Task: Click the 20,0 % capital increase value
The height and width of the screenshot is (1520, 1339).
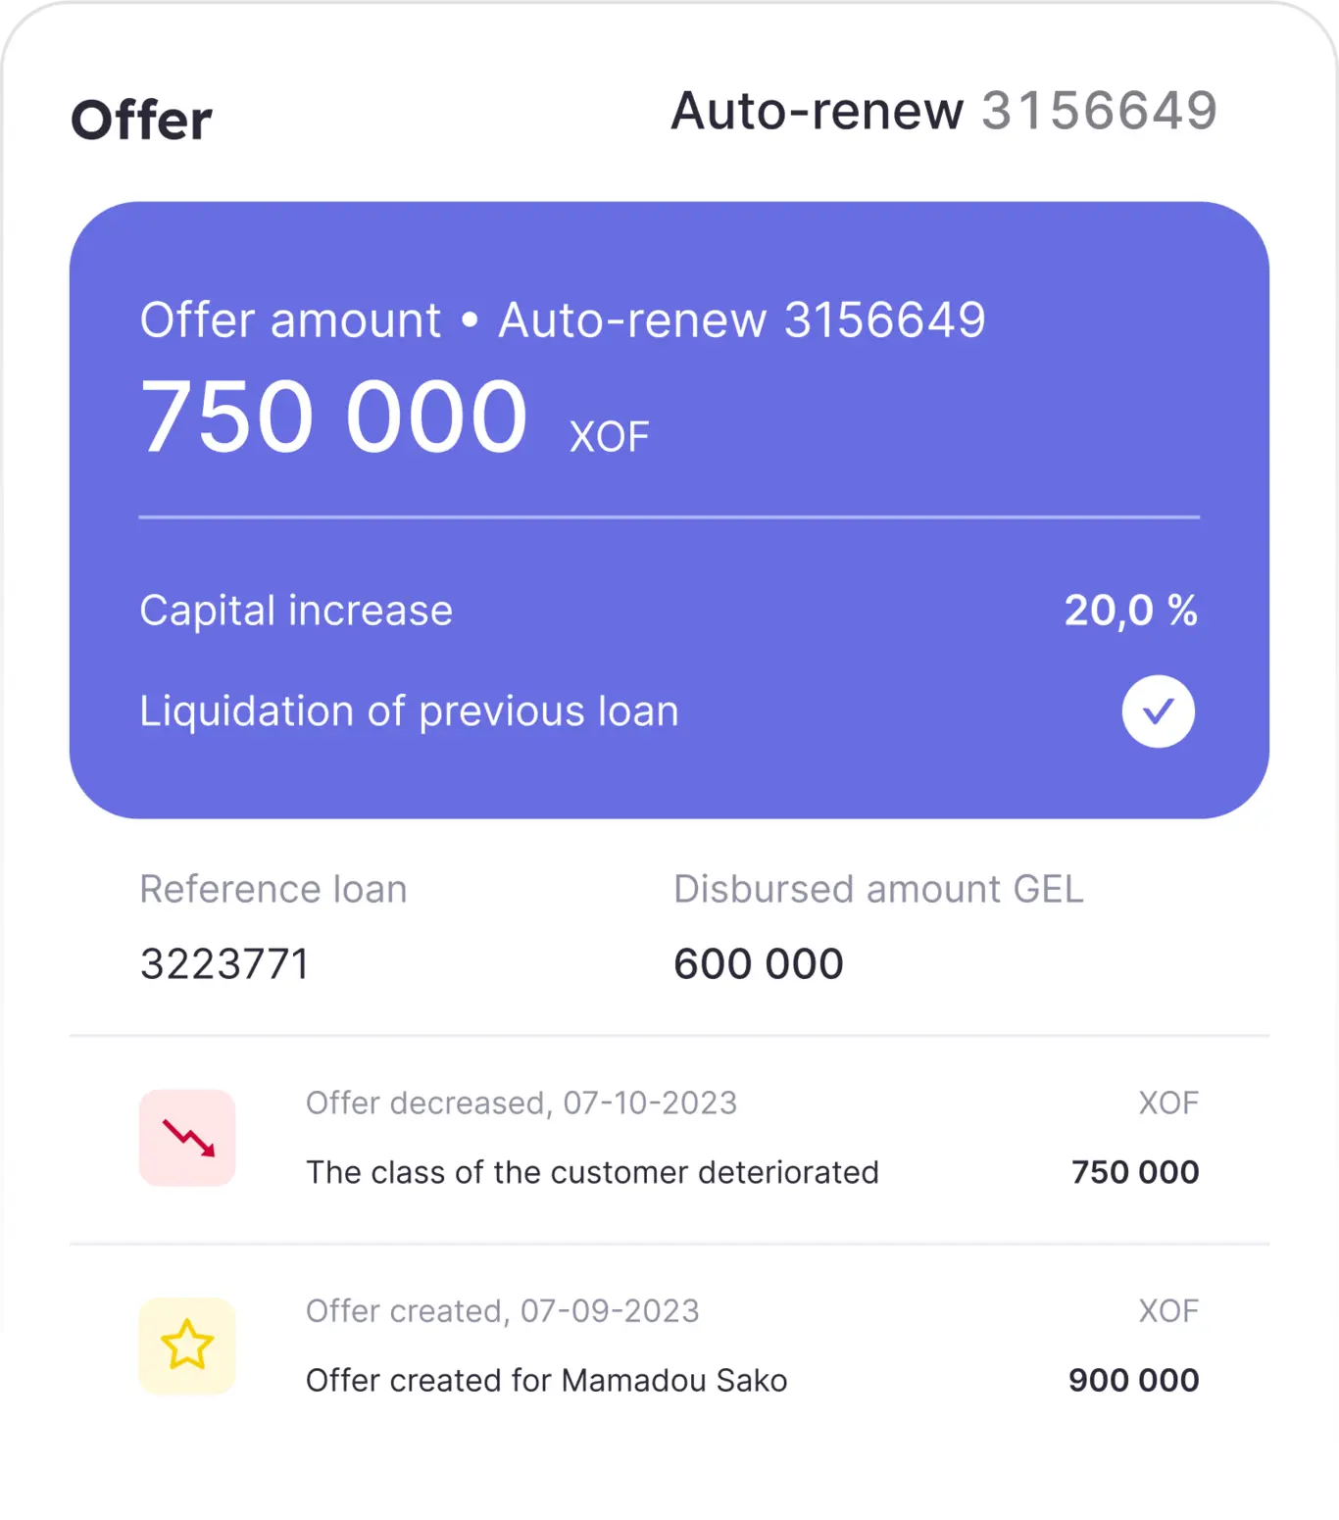Action: pos(1131,611)
